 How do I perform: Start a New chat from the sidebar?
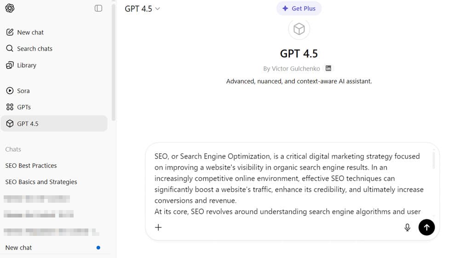pyautogui.click(x=30, y=32)
